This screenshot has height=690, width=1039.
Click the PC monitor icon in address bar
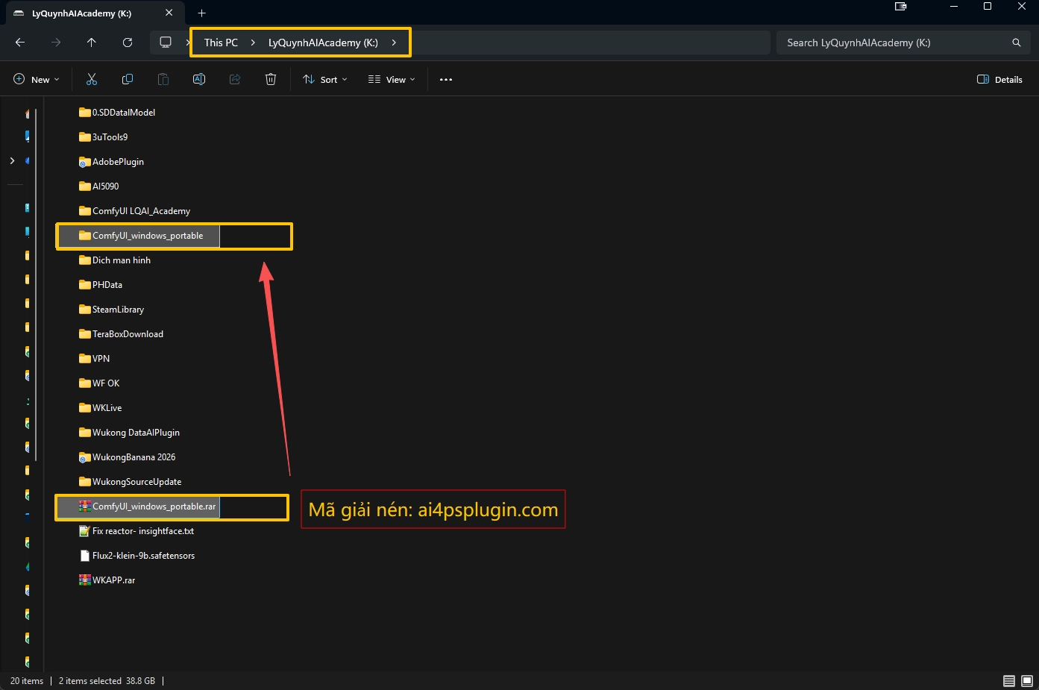(x=166, y=43)
